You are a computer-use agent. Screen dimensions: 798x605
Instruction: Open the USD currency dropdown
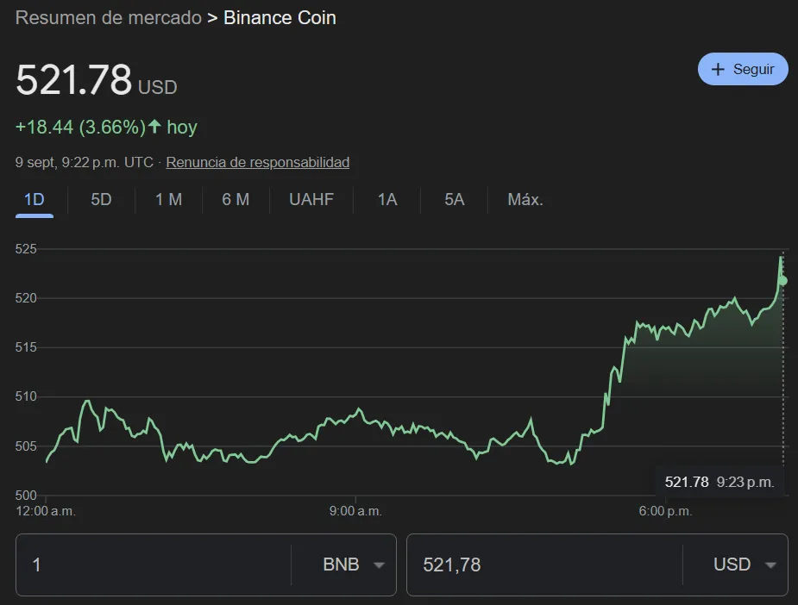pyautogui.click(x=745, y=564)
